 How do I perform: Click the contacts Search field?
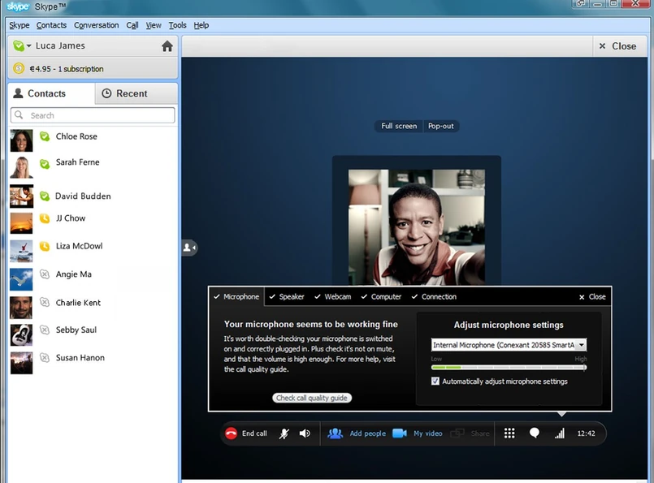point(93,115)
